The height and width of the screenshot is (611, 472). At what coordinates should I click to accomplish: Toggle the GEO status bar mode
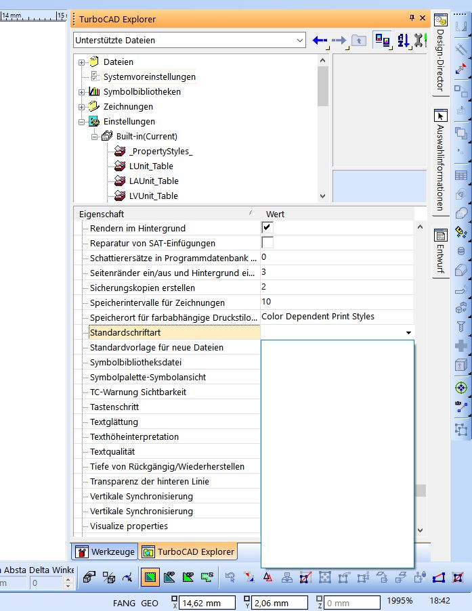pos(150,603)
